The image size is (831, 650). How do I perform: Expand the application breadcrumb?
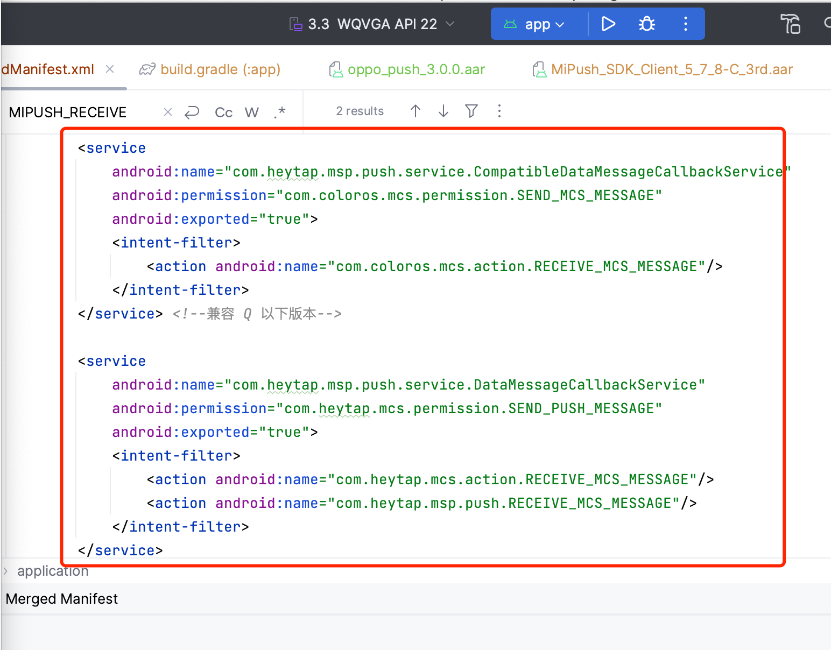pyautogui.click(x=53, y=570)
